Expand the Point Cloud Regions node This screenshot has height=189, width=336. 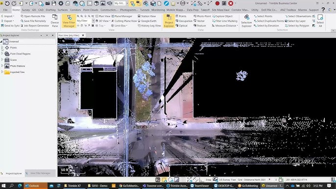(2, 53)
